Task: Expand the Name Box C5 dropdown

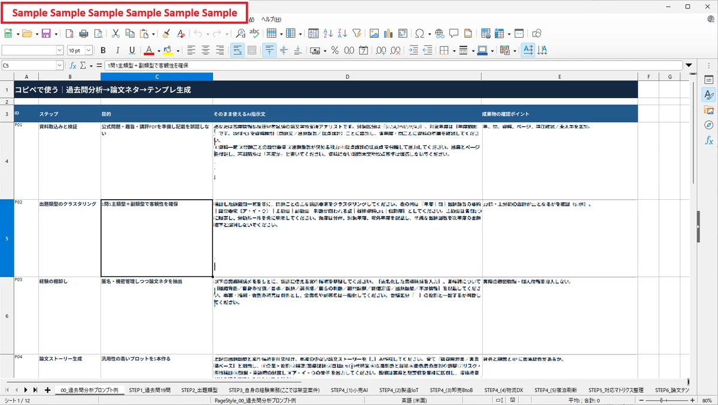Action: 60,65
